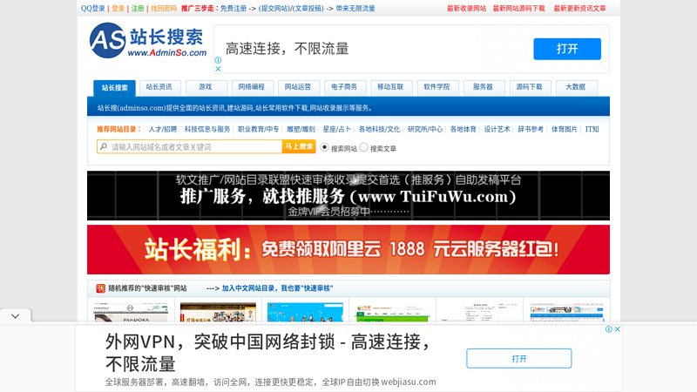697x392 pixels.
Task: Open the 设计艺术 directory link
Action: pyautogui.click(x=497, y=129)
